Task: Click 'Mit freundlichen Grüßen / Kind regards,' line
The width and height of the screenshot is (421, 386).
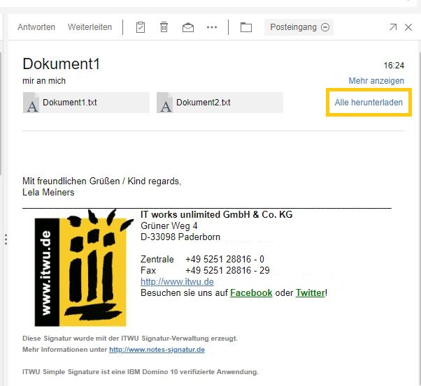Action: tap(102, 181)
